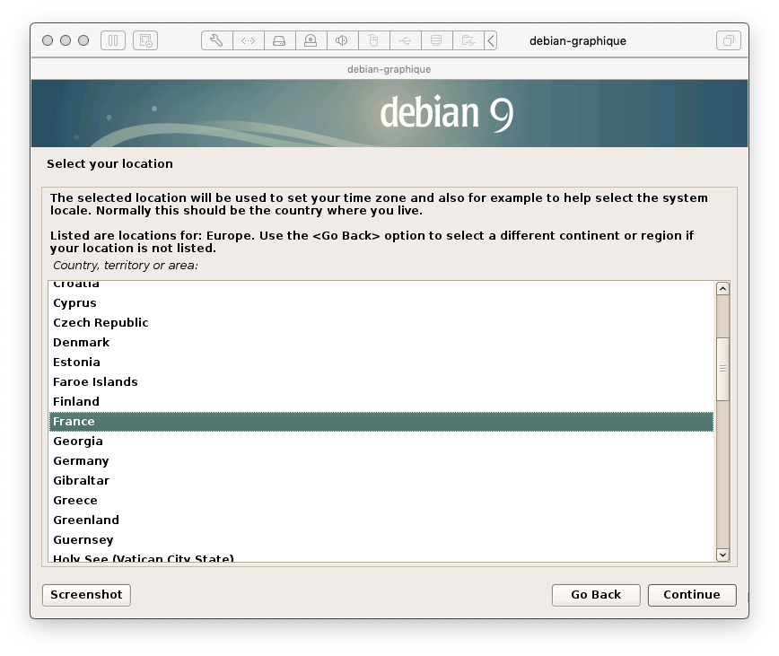Choose Denmark as location
This screenshot has height=656, width=779.
point(381,343)
